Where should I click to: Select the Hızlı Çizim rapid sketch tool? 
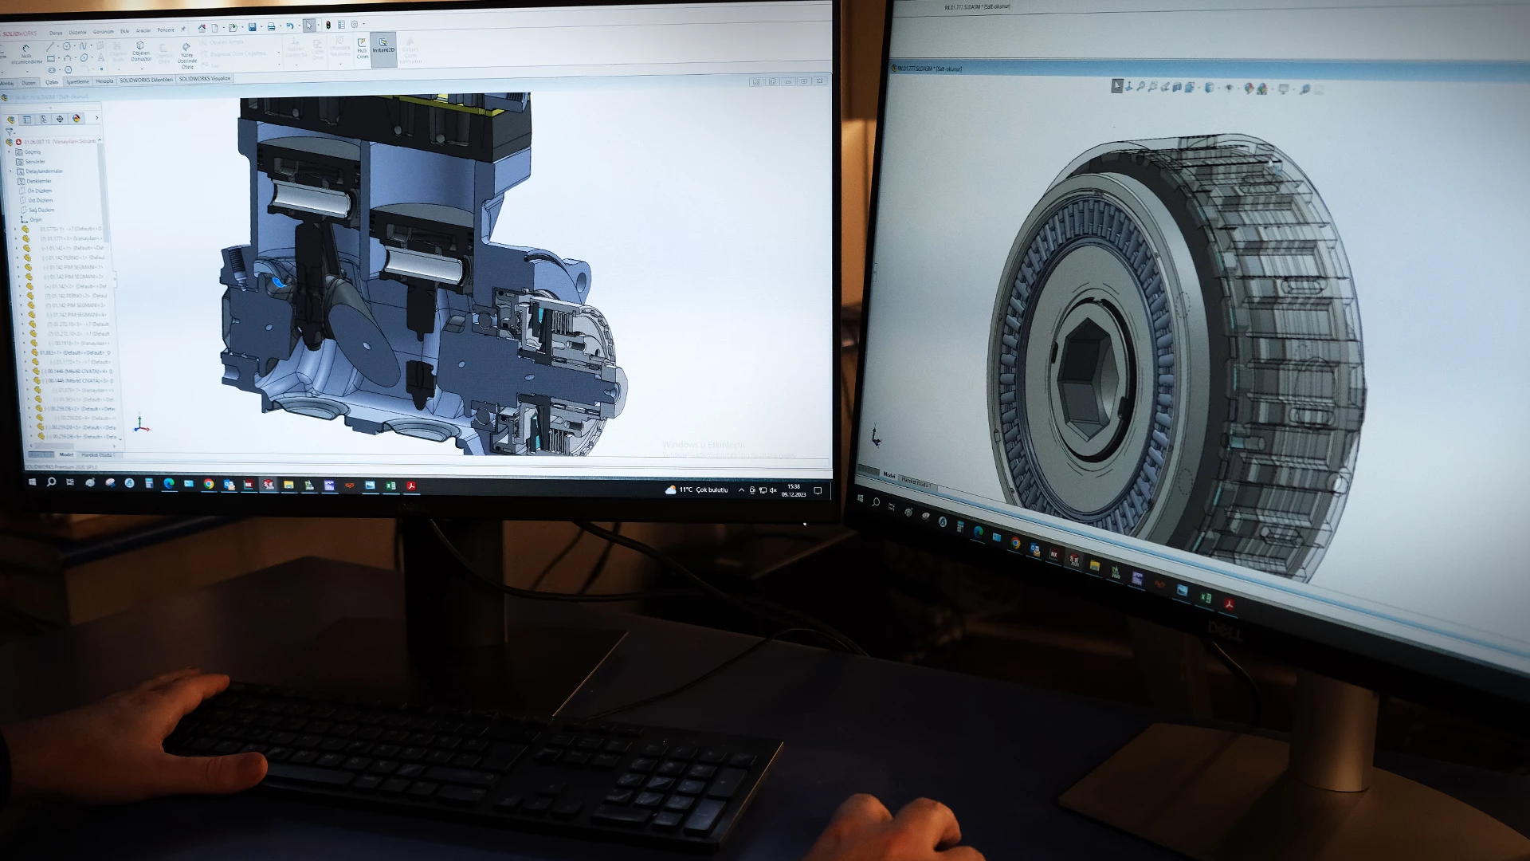click(363, 49)
